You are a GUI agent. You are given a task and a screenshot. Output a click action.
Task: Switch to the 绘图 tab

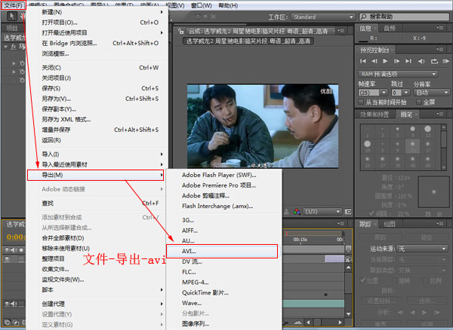pos(389,224)
